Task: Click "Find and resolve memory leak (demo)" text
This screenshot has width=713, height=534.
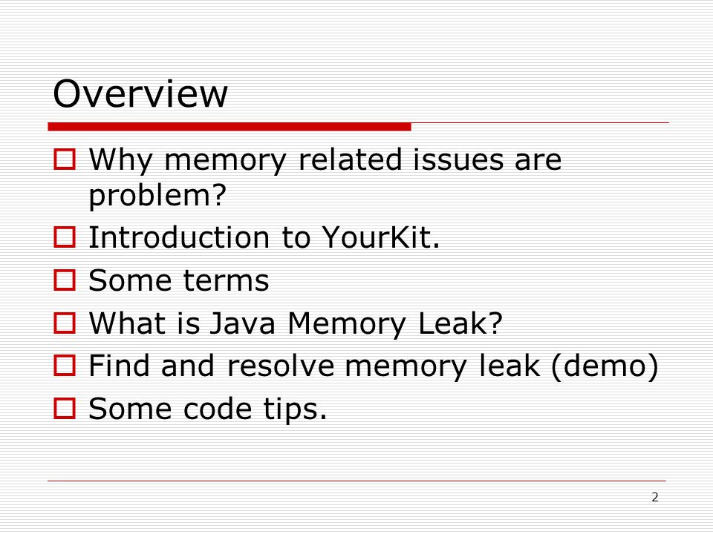Action: (374, 366)
